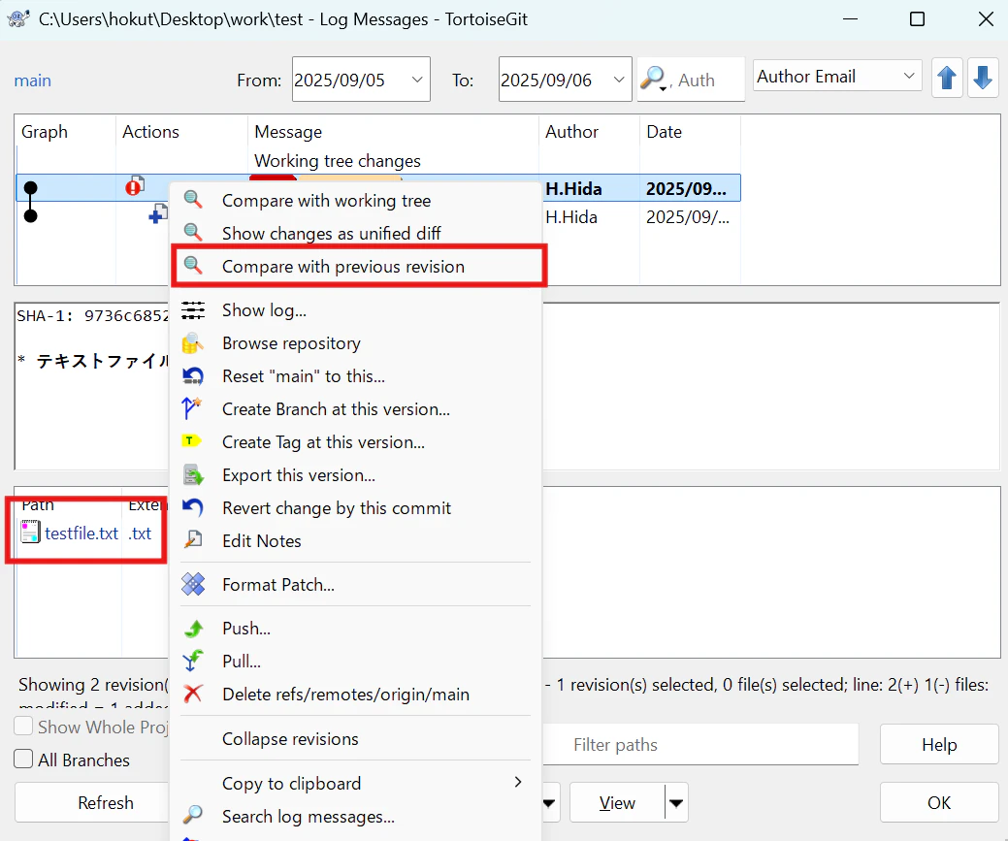Viewport: 1008px width, 841px height.
Task: Click the testfile.txt file name
Action: click(81, 533)
